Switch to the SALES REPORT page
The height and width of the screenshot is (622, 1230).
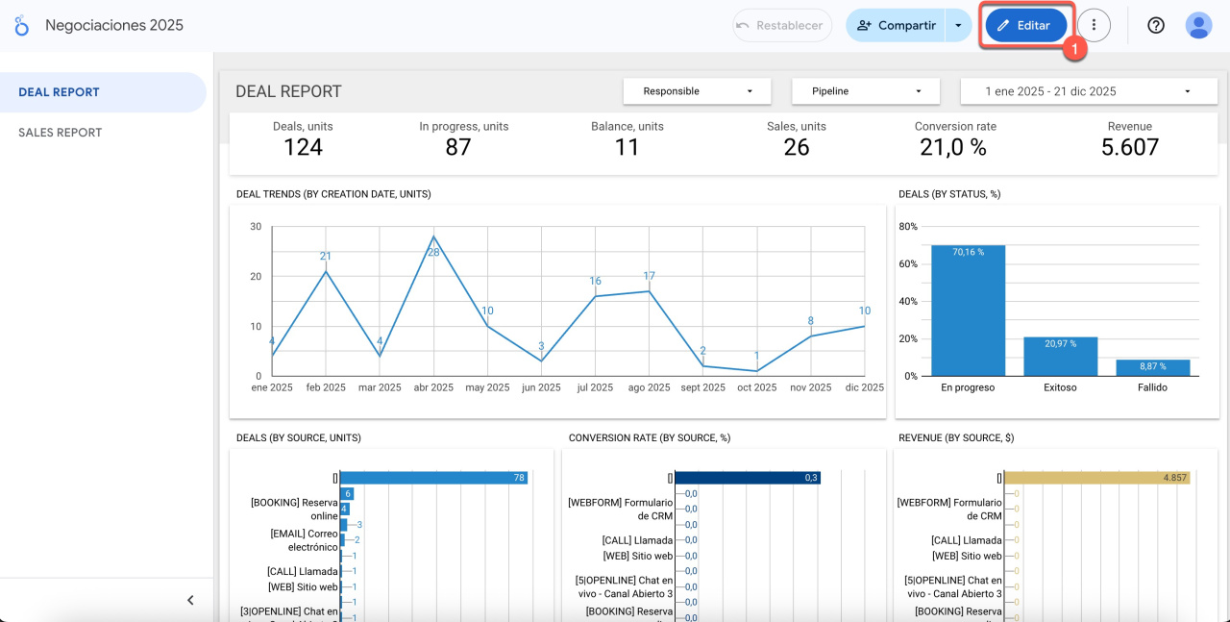pyautogui.click(x=60, y=133)
